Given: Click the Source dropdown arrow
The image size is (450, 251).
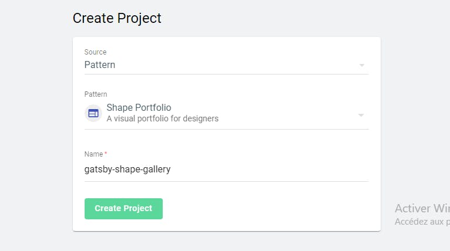Looking at the screenshot, I should pos(362,65).
